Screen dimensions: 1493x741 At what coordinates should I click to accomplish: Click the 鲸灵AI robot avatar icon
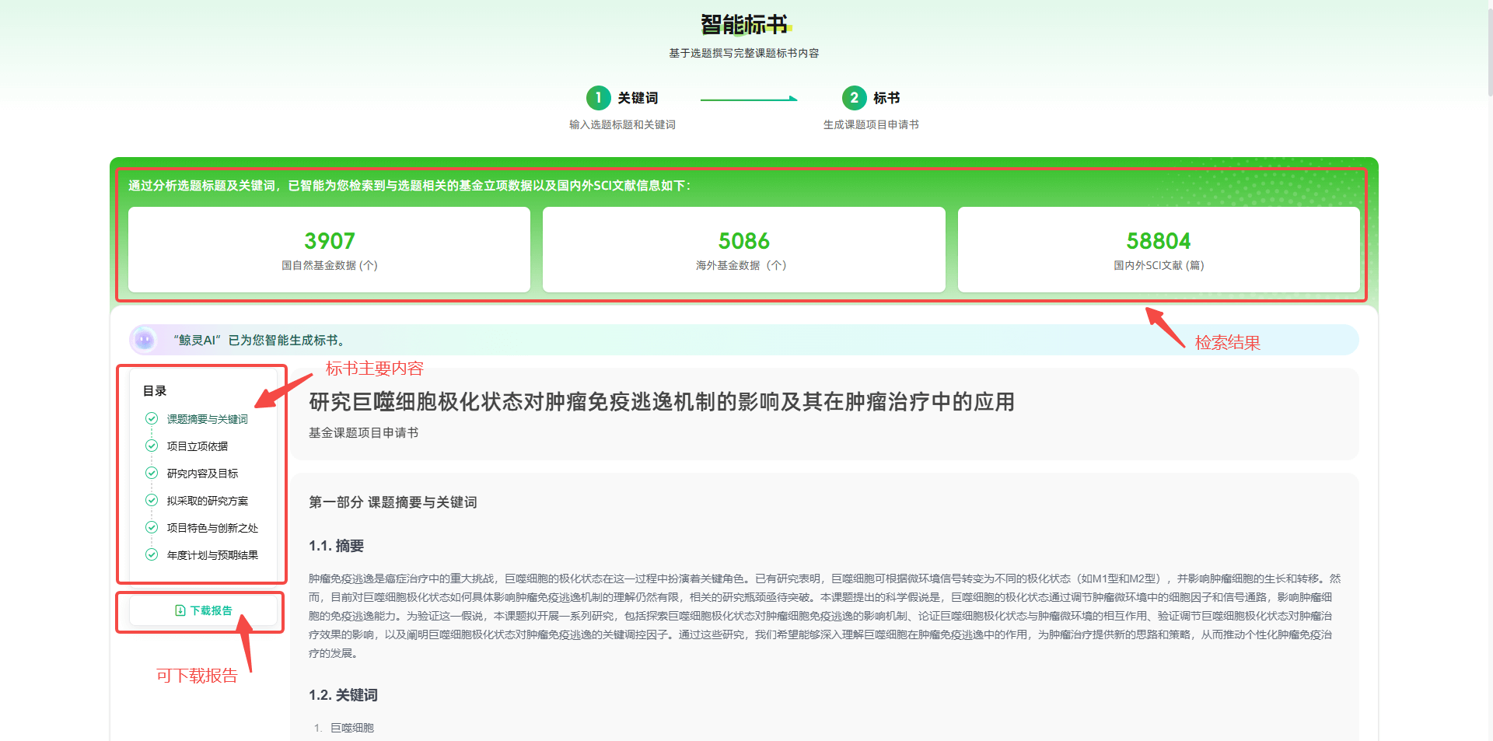[144, 340]
